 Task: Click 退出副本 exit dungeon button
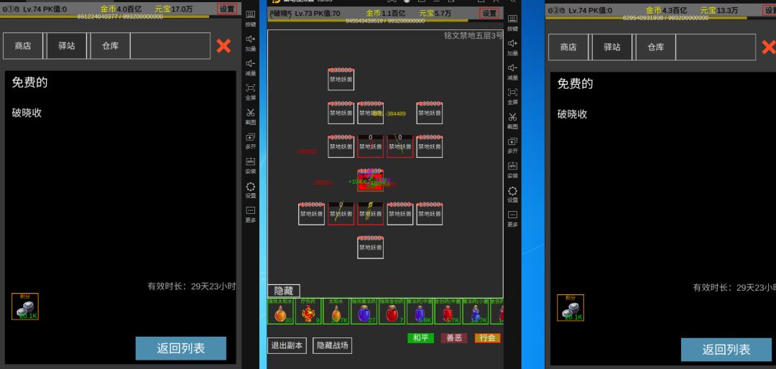pos(287,346)
